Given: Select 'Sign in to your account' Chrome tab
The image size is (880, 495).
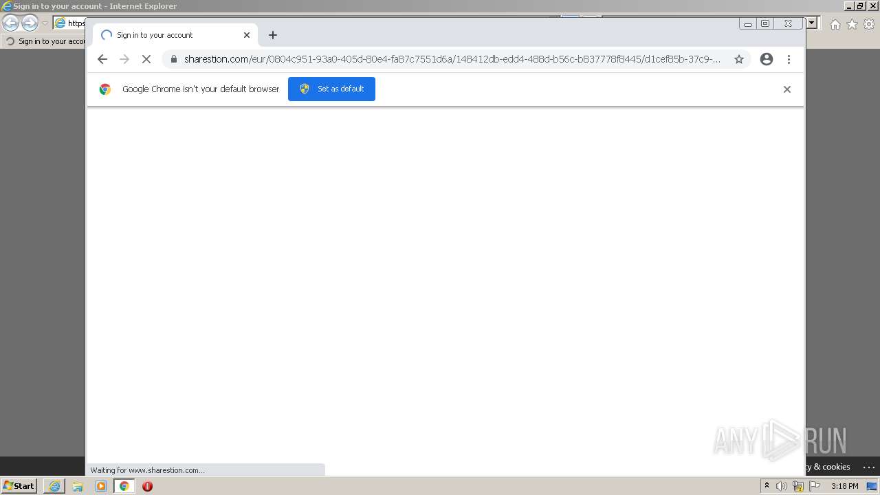Looking at the screenshot, I should click(175, 35).
